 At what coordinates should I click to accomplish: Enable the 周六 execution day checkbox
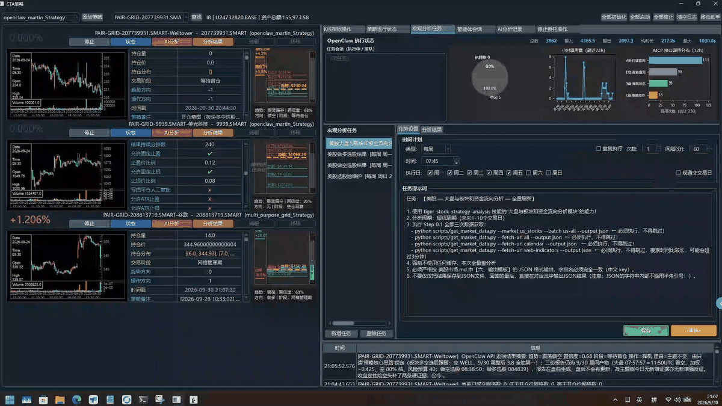click(528, 173)
